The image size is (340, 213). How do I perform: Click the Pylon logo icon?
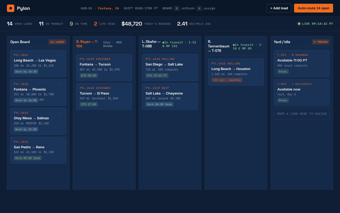coord(11,8)
